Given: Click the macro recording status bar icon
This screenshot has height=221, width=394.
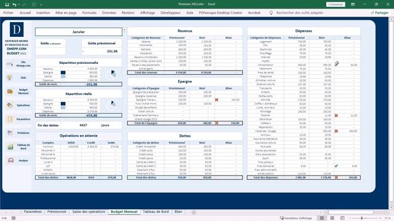Looking at the screenshot, I should [x=14, y=219].
